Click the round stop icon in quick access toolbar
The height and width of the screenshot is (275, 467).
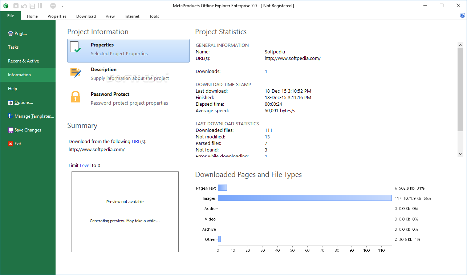point(53,6)
